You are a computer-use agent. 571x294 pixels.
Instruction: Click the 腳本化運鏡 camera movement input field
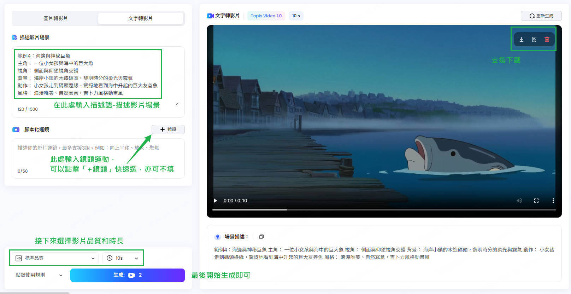tap(98, 158)
